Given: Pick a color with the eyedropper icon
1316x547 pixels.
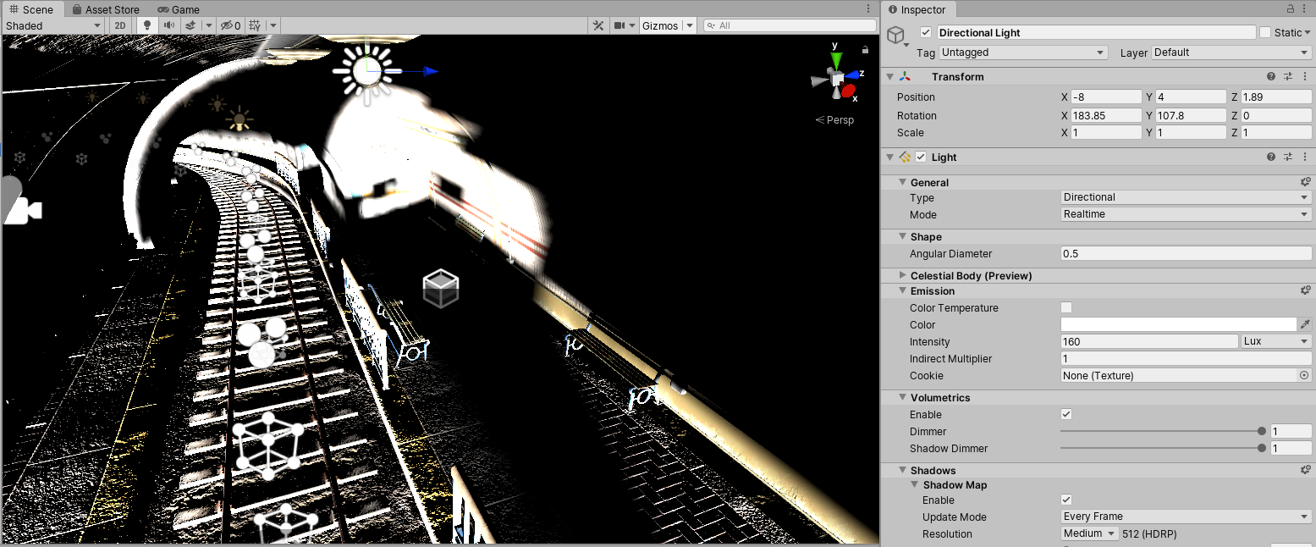Looking at the screenshot, I should [x=1305, y=324].
